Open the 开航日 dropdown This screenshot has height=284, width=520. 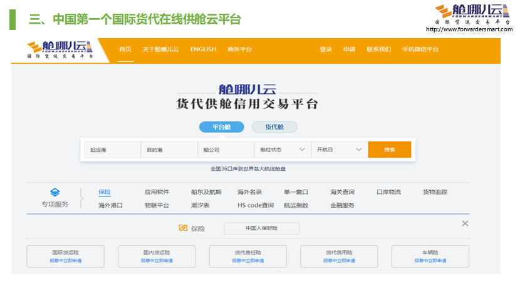(340, 150)
